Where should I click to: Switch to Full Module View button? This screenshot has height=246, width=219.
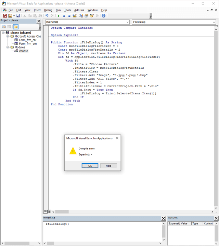[49, 211]
